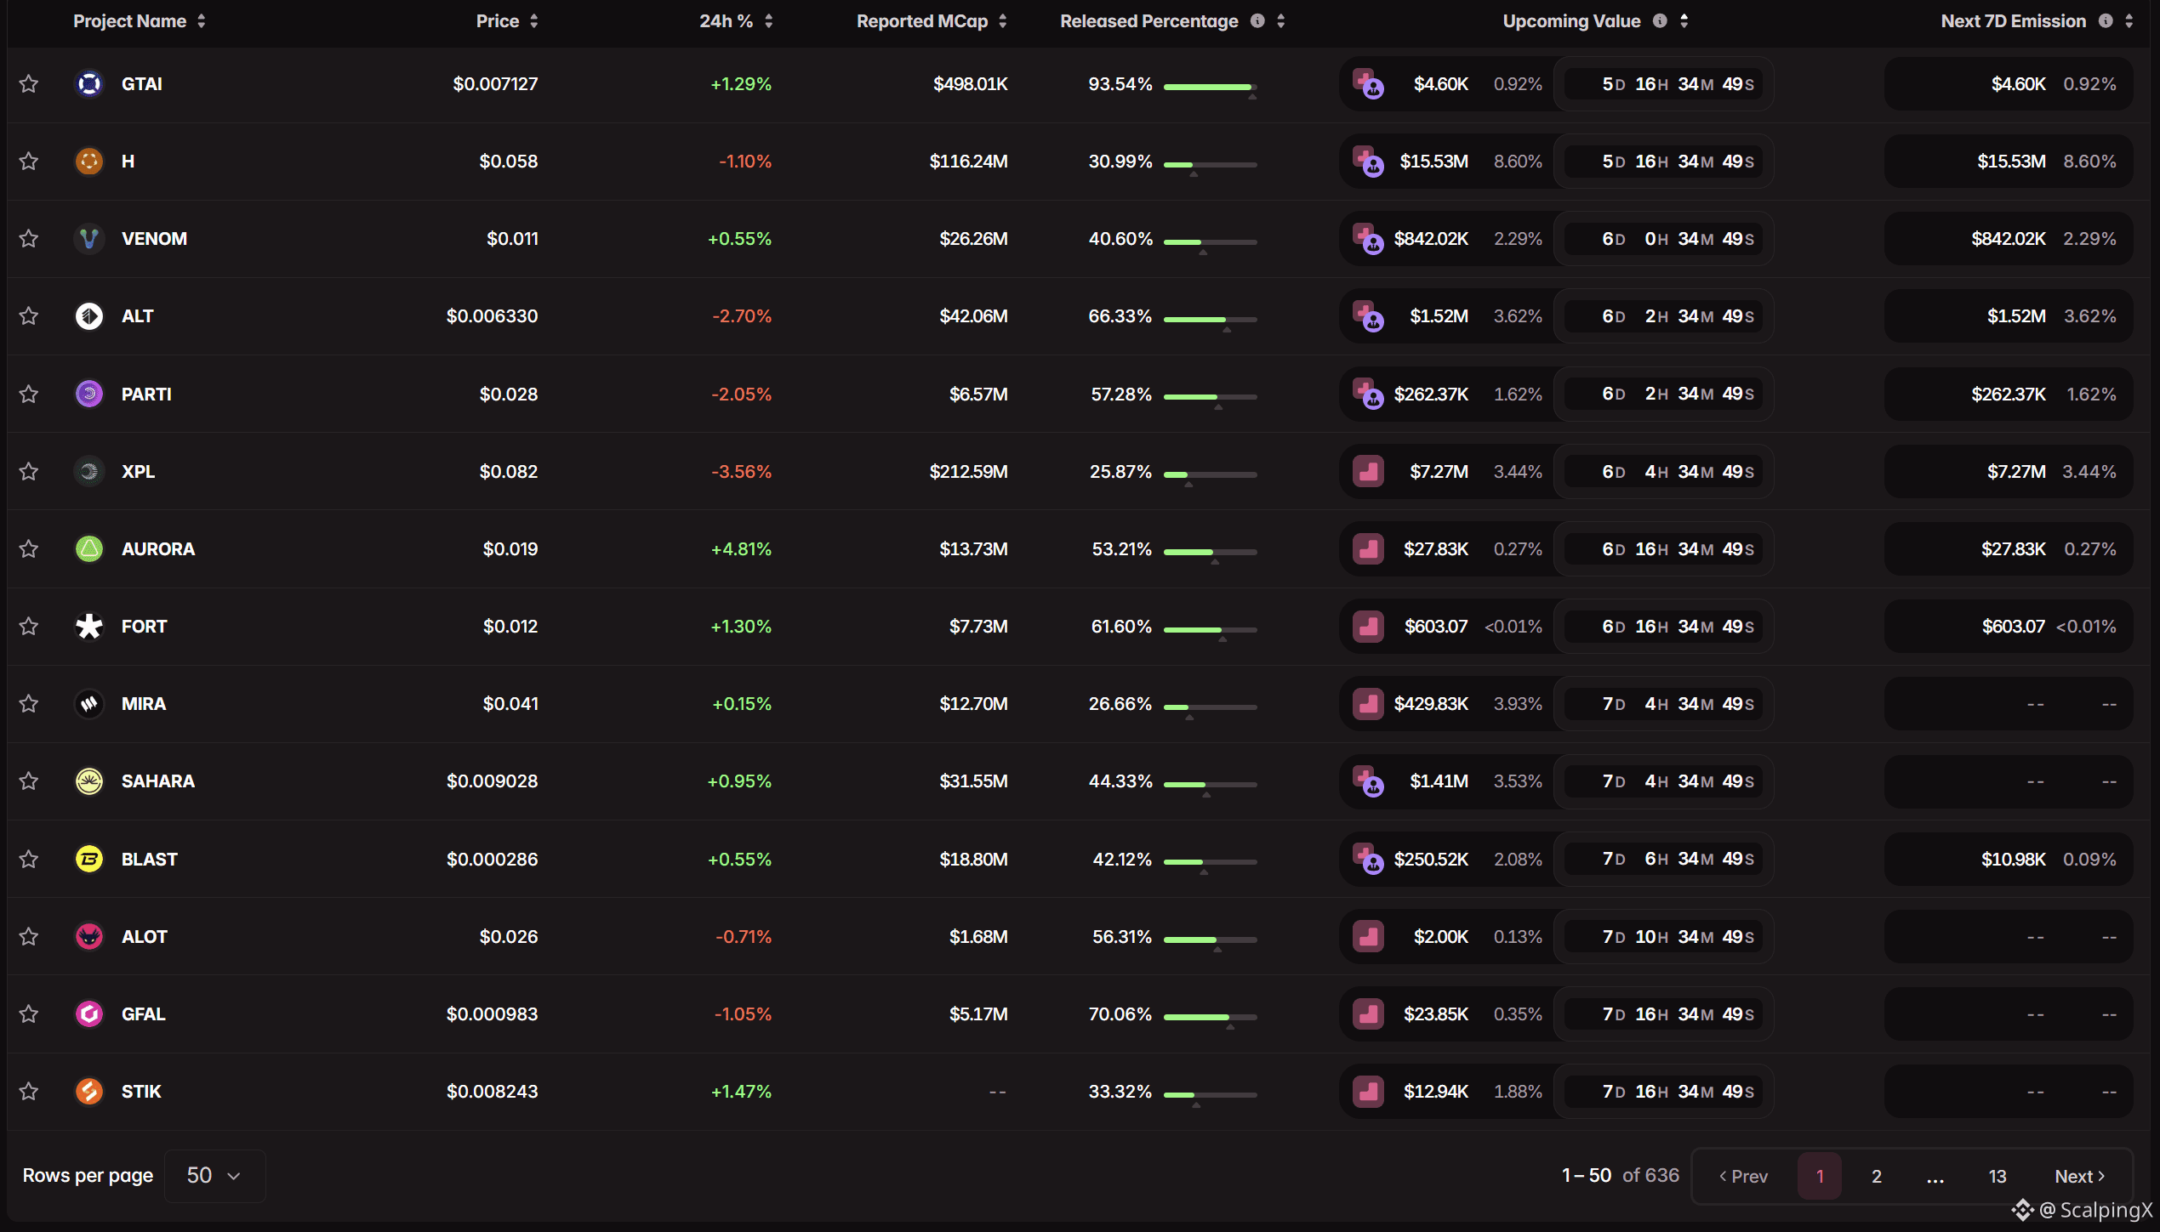
Task: Sort by Price column arrows
Action: coord(534,21)
